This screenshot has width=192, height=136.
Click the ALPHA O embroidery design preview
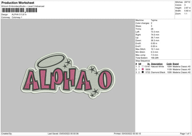tap(68, 76)
